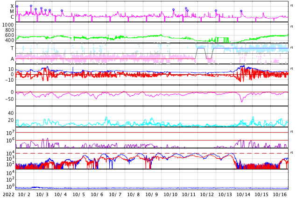Image resolution: width=296 pixels, height=198 pixels.
Task: Select the 10/13 date label
Action: tap(225, 195)
